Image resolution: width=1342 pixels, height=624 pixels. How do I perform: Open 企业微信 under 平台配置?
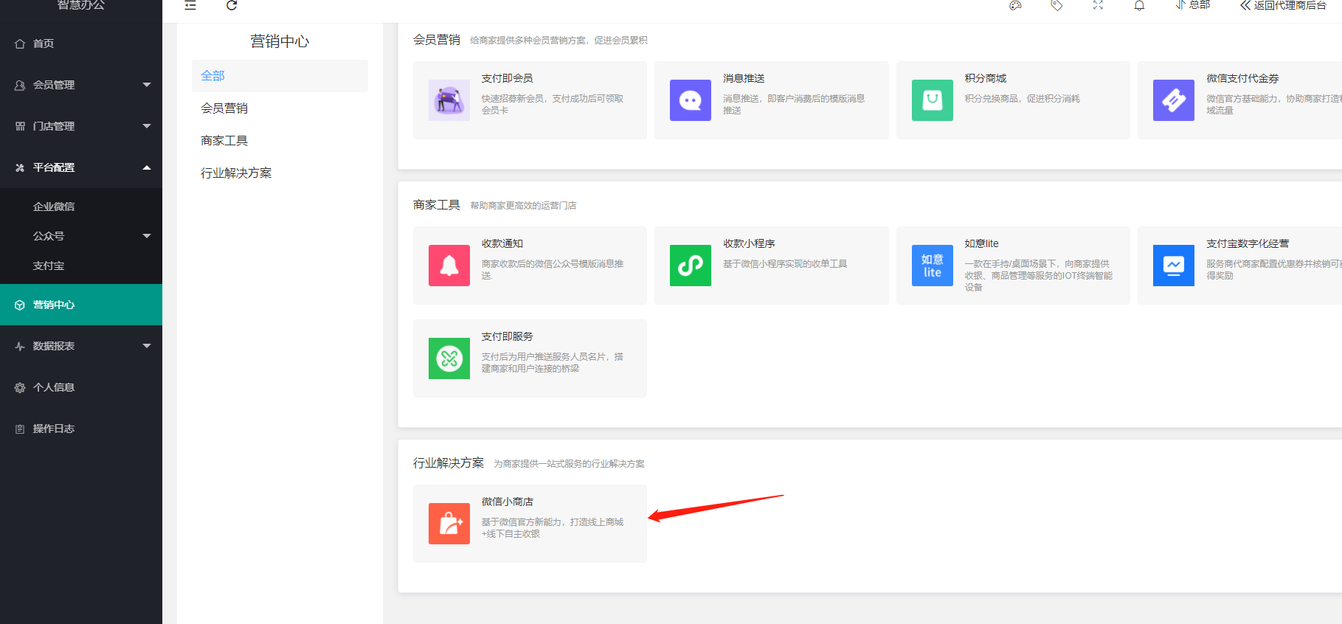[81, 207]
